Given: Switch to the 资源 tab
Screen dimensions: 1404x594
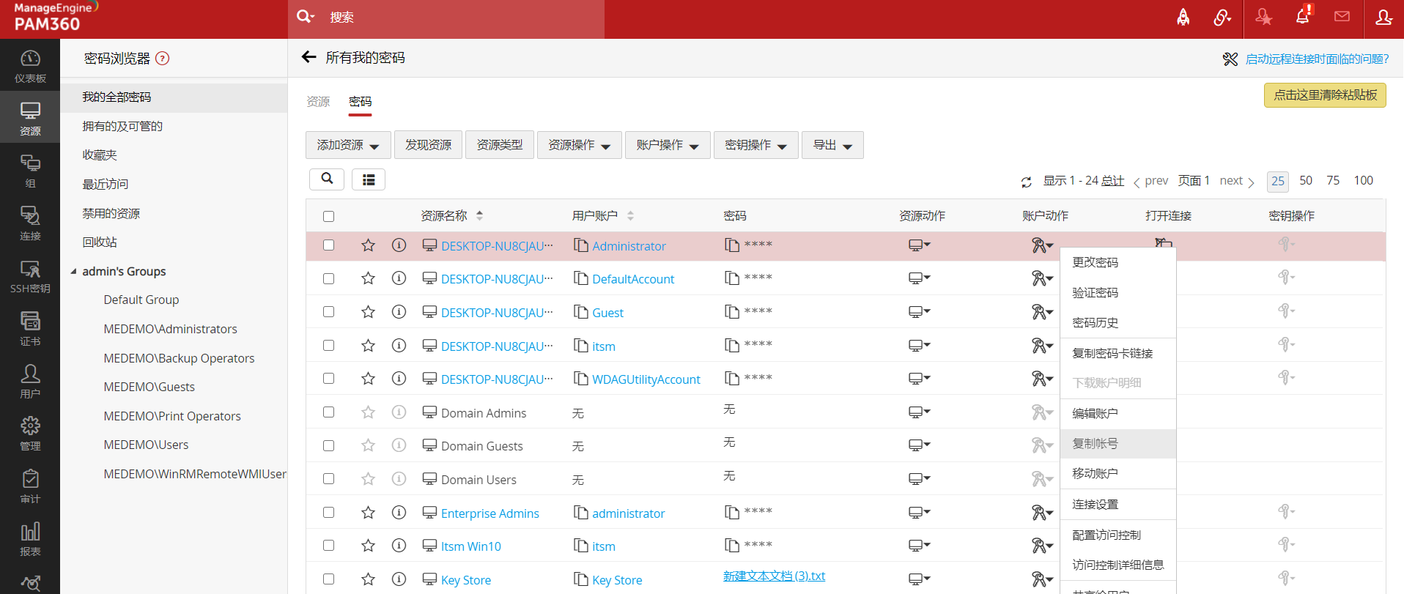Looking at the screenshot, I should click(x=318, y=102).
